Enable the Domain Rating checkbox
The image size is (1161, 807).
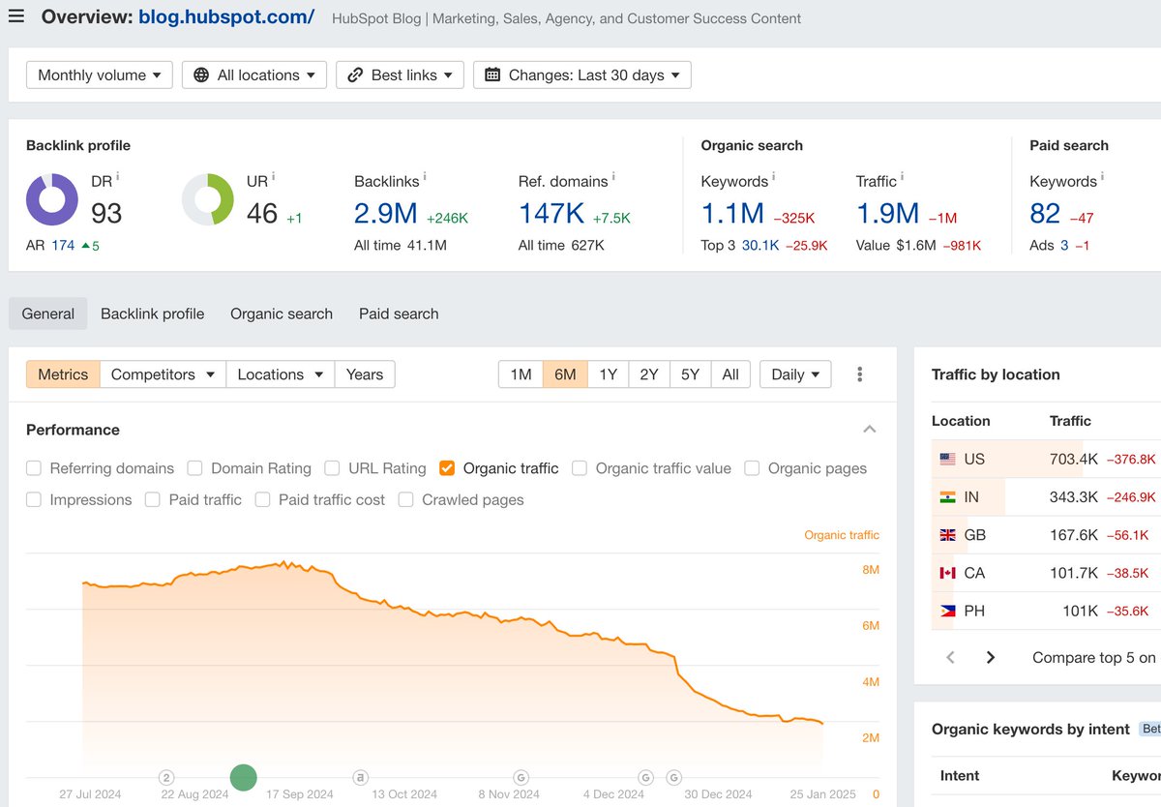(194, 468)
